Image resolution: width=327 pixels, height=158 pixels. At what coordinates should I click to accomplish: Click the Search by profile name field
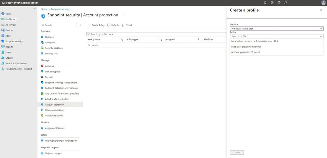click(x=156, y=34)
